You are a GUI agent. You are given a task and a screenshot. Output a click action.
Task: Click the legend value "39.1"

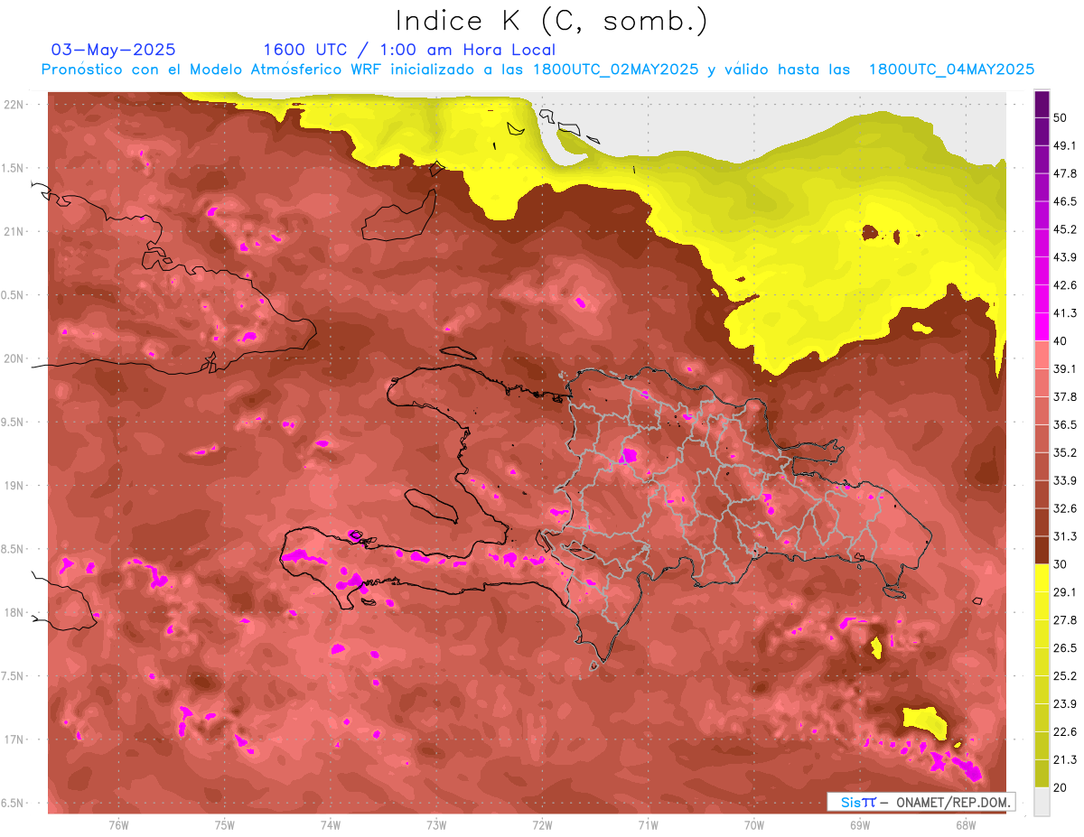pyautogui.click(x=1066, y=368)
